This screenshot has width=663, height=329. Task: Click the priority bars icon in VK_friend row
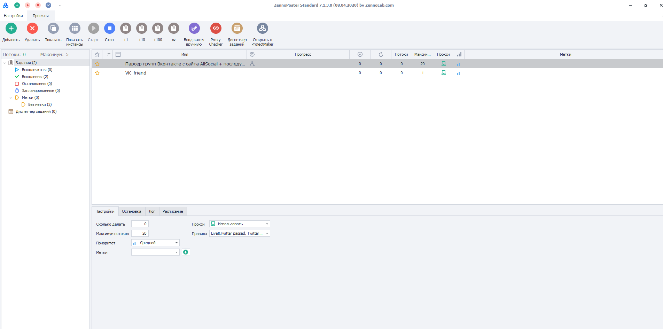click(459, 73)
